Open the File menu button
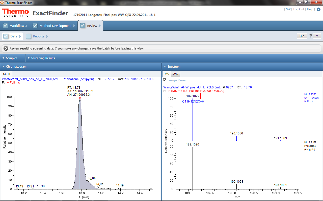323x201 pixels. coord(302,36)
